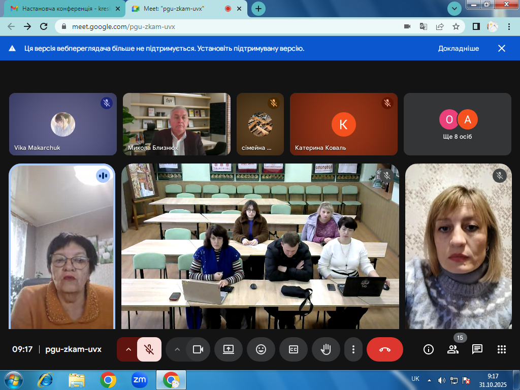Screen dimensions: 520x390
Task: Expand video settings arrow beside camera
Action: (177, 349)
